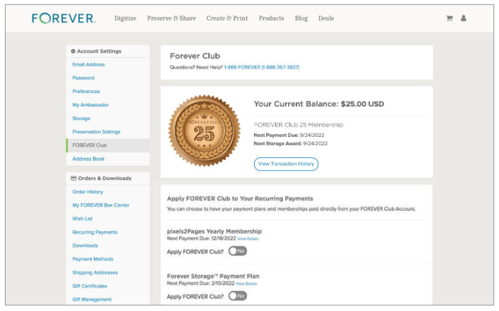Click View Transaction History button

pos(286,164)
